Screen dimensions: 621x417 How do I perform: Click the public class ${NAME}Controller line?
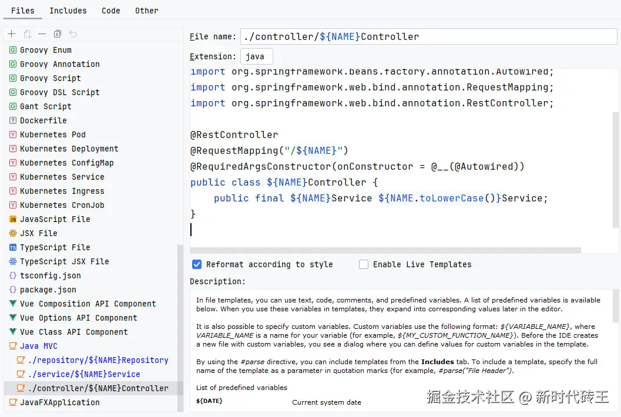click(284, 182)
